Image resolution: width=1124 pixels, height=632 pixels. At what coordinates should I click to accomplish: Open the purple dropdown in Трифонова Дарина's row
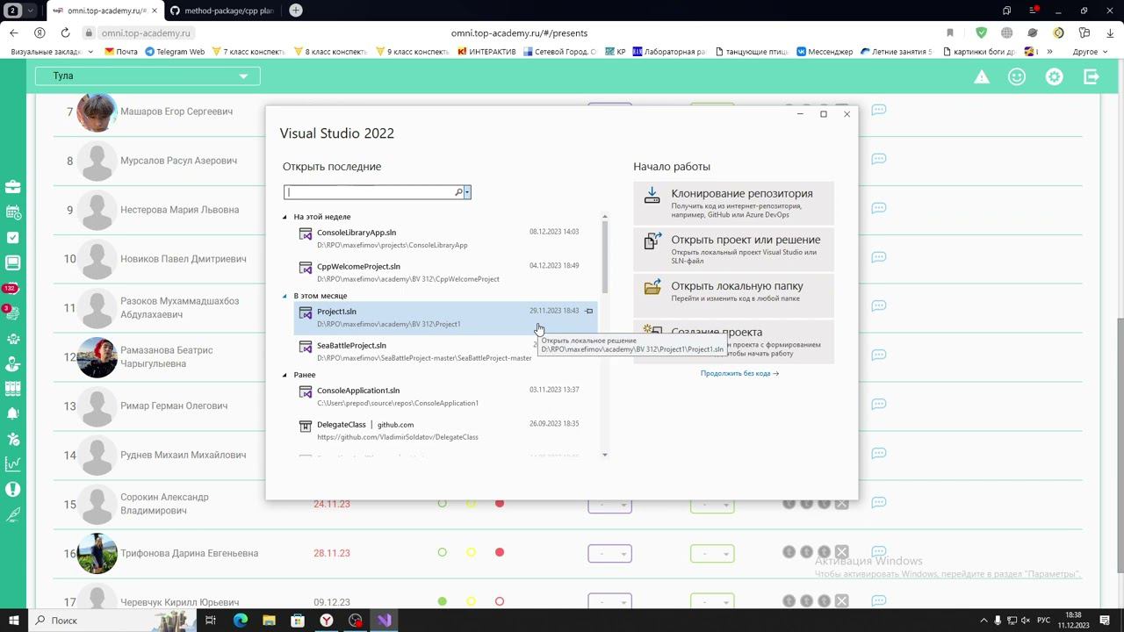(x=609, y=554)
